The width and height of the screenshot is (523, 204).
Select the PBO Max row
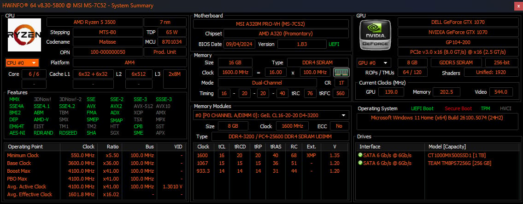[x=95, y=179]
